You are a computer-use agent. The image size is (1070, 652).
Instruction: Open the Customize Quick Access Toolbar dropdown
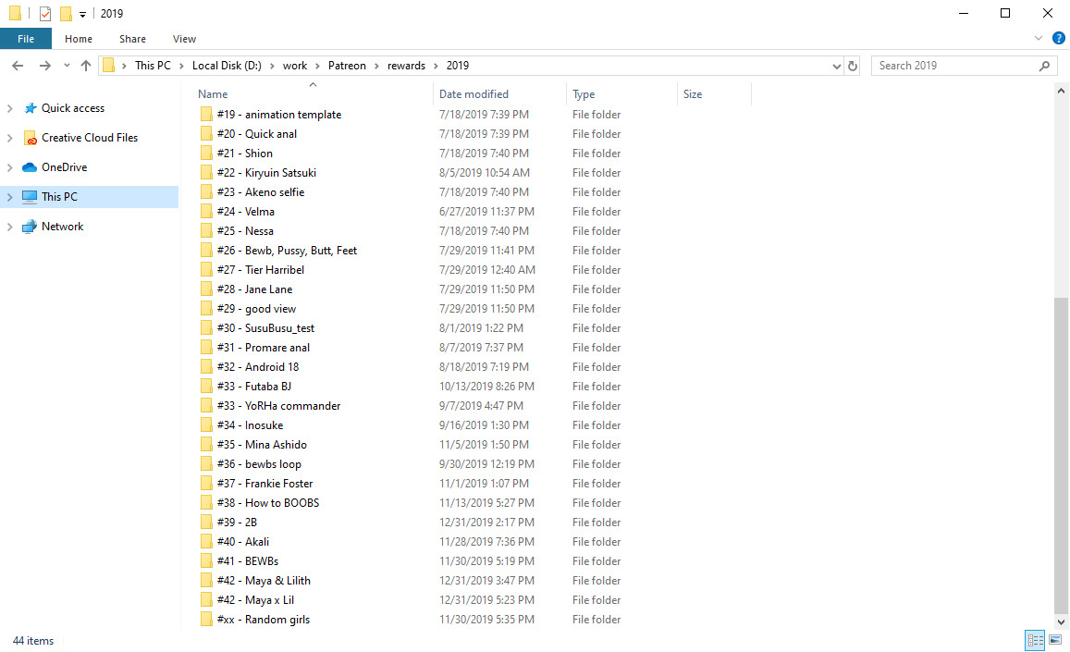click(x=82, y=14)
